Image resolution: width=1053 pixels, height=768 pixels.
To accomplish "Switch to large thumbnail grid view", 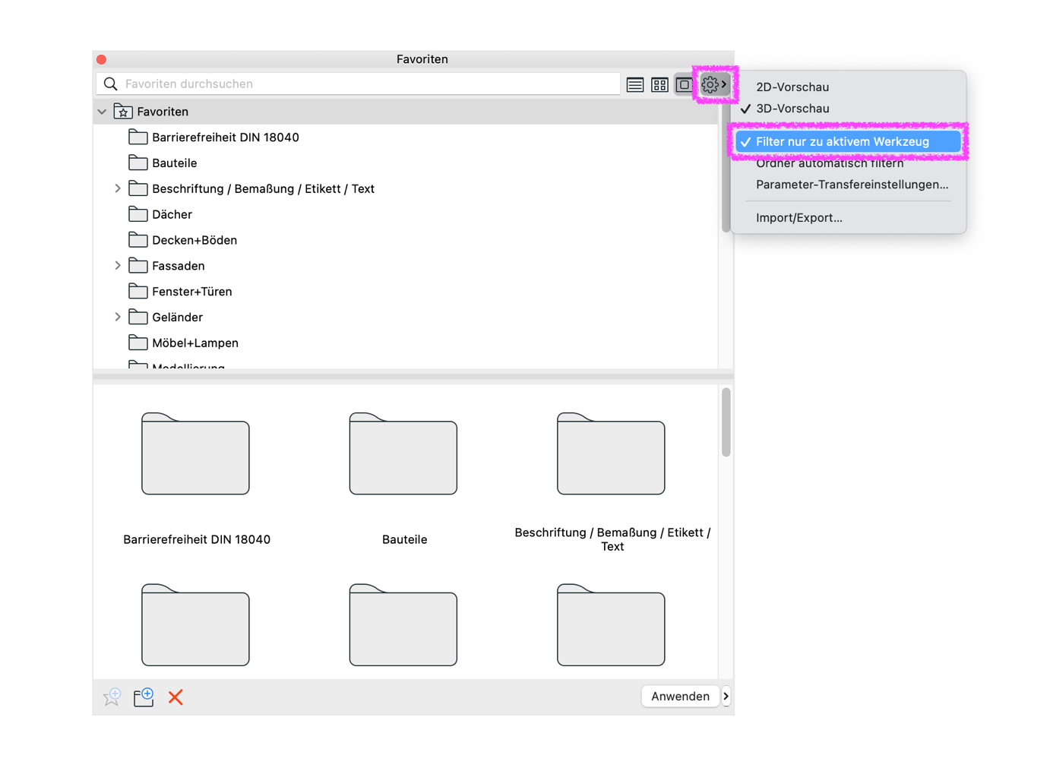I will pos(659,85).
